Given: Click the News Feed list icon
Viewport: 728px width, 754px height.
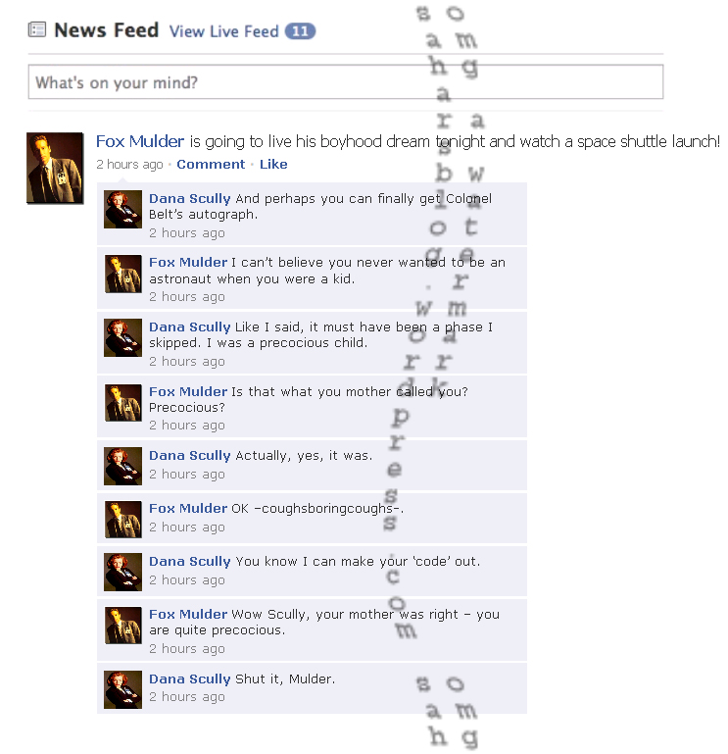Looking at the screenshot, I should (x=37, y=29).
